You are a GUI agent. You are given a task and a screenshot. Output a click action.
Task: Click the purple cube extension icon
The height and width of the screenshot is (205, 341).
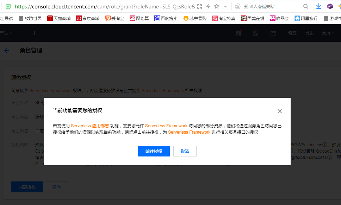[x=330, y=6]
